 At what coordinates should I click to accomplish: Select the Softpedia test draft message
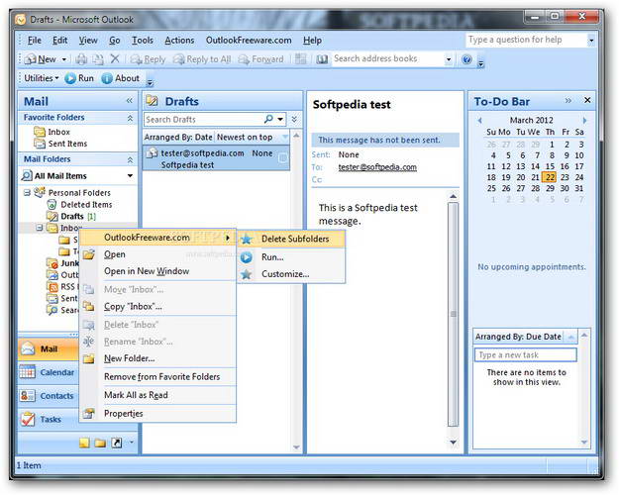click(216, 158)
